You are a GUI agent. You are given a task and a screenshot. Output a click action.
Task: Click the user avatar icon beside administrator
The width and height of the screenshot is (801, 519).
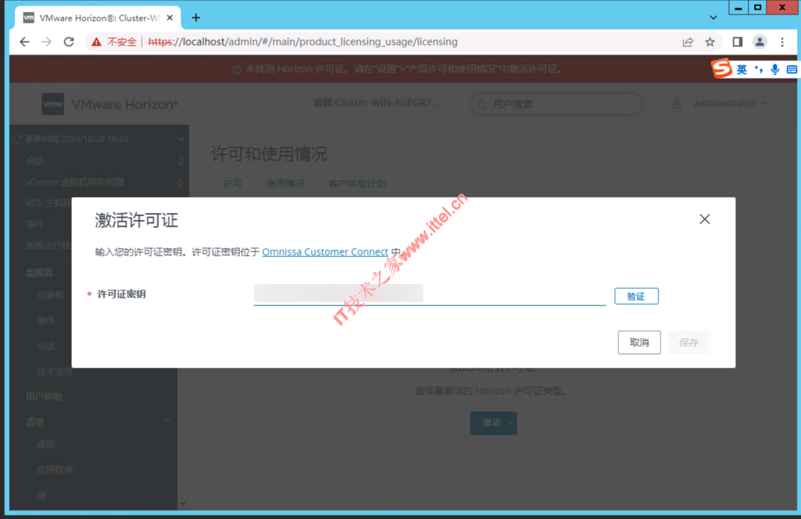click(x=677, y=104)
